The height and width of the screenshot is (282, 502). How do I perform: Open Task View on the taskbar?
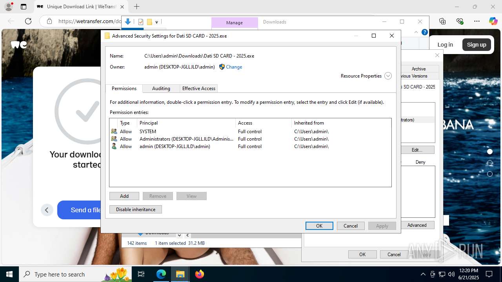pyautogui.click(x=141, y=274)
